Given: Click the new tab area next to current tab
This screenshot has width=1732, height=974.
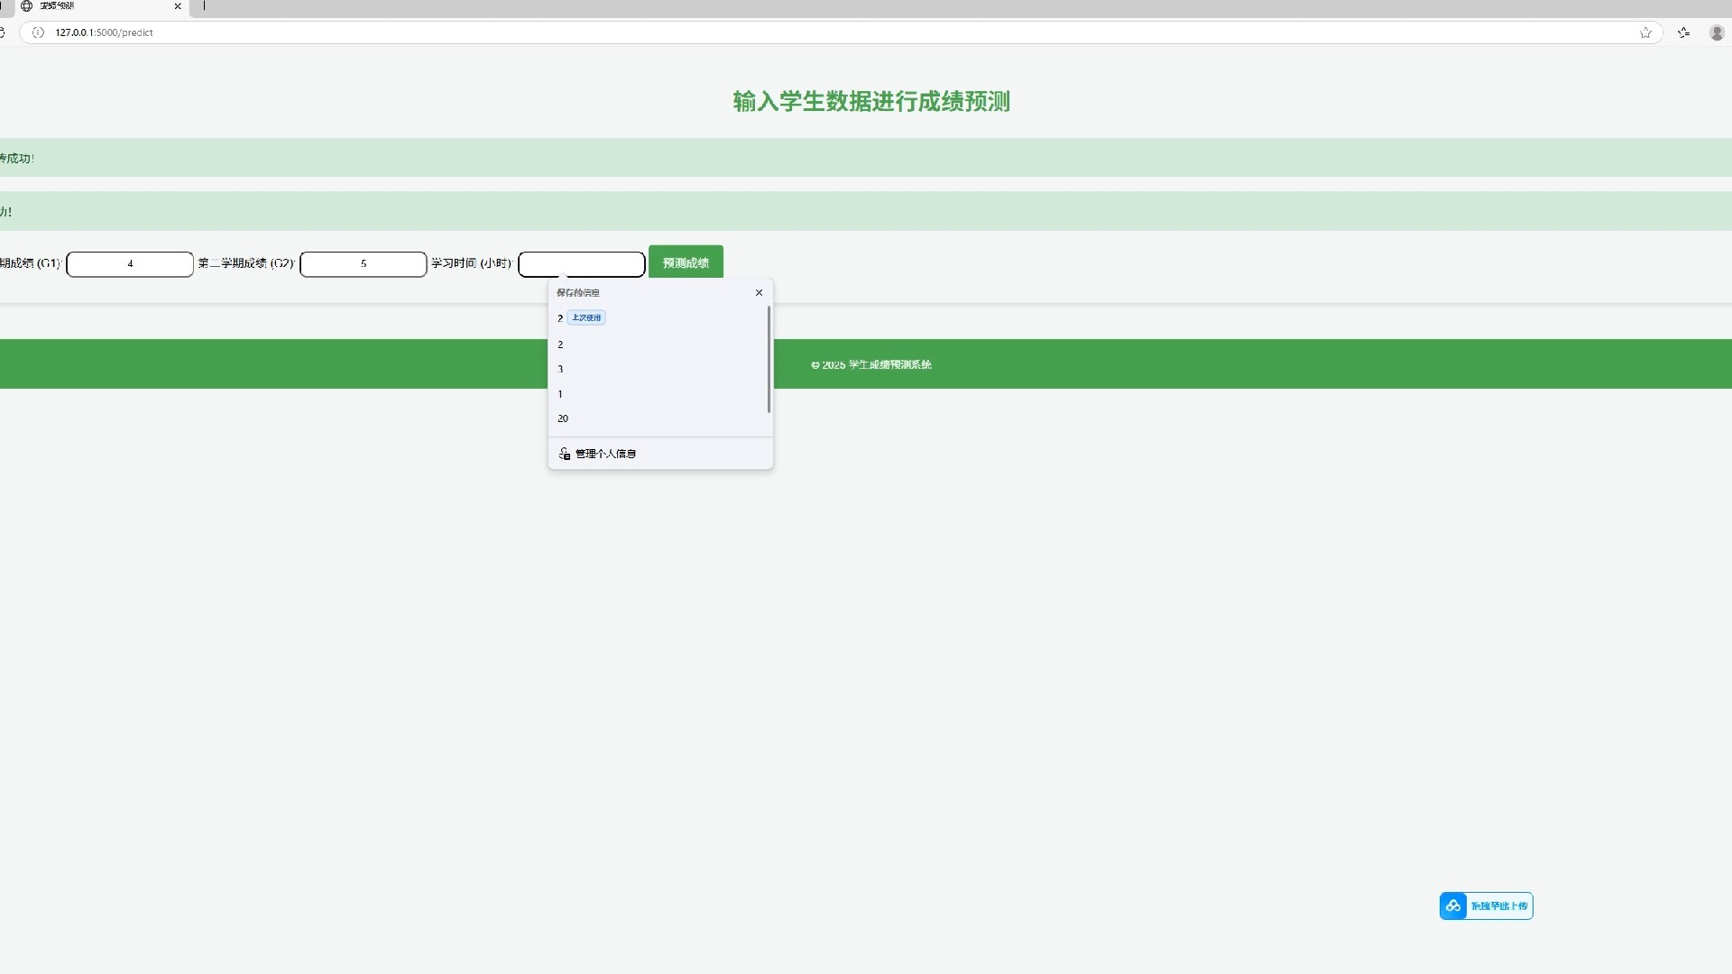Looking at the screenshot, I should coord(206,6).
